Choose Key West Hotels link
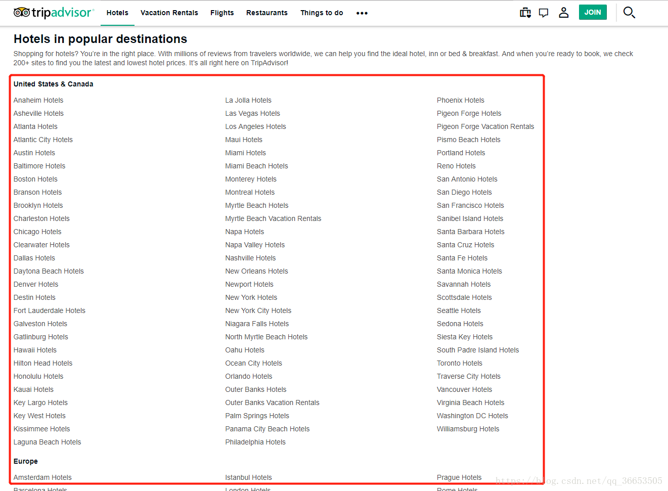 [39, 416]
